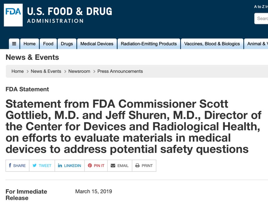Open the hamburger navigation menu
Image resolution: width=268 pixels, height=203 pixels.
(x=14, y=44)
